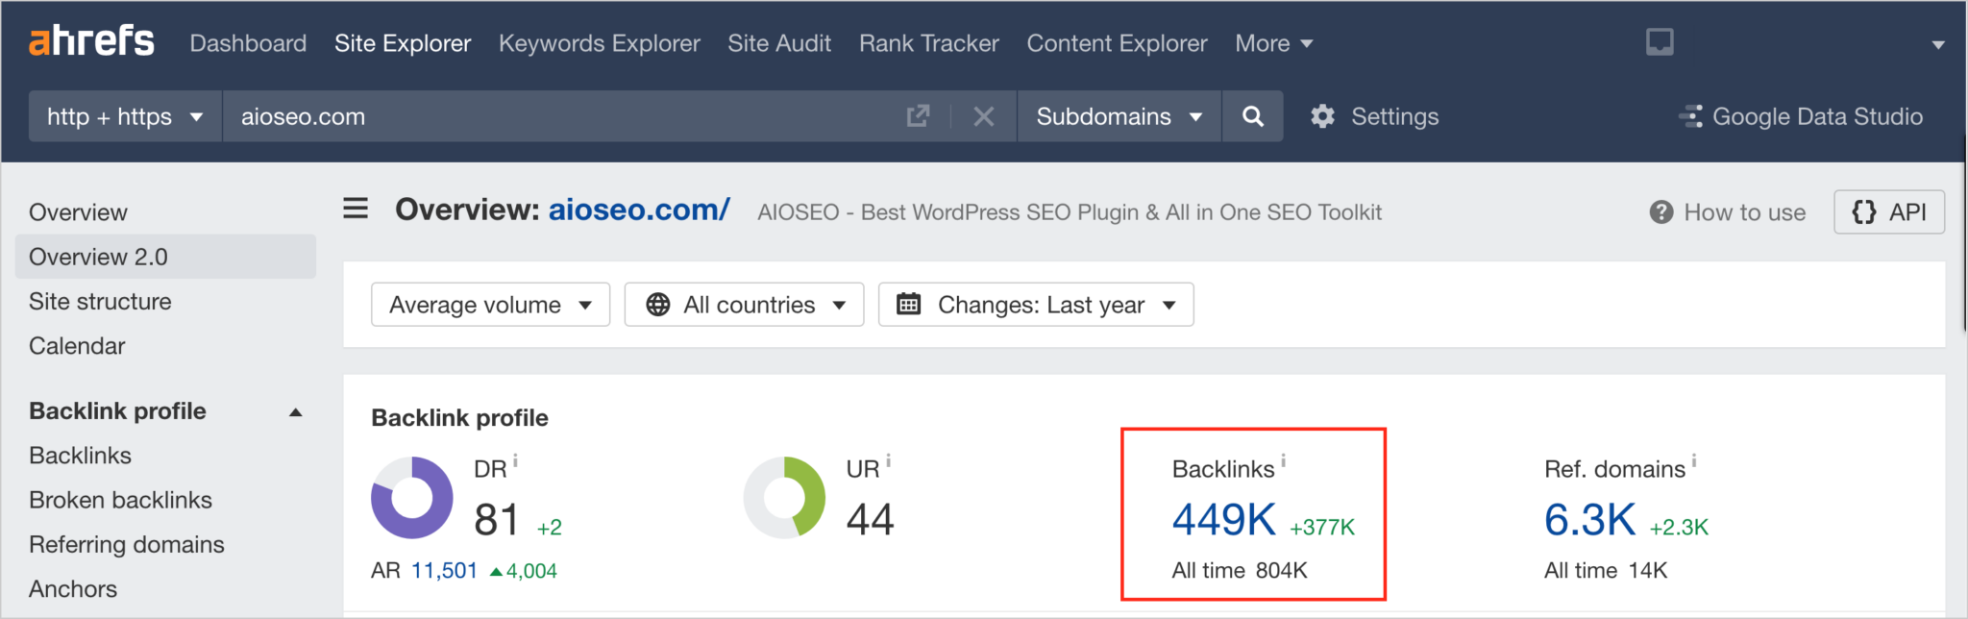
Task: Open the More menu
Action: coord(1273,43)
